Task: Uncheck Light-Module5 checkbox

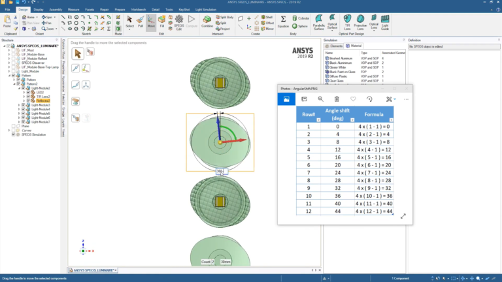Action: 23,114
